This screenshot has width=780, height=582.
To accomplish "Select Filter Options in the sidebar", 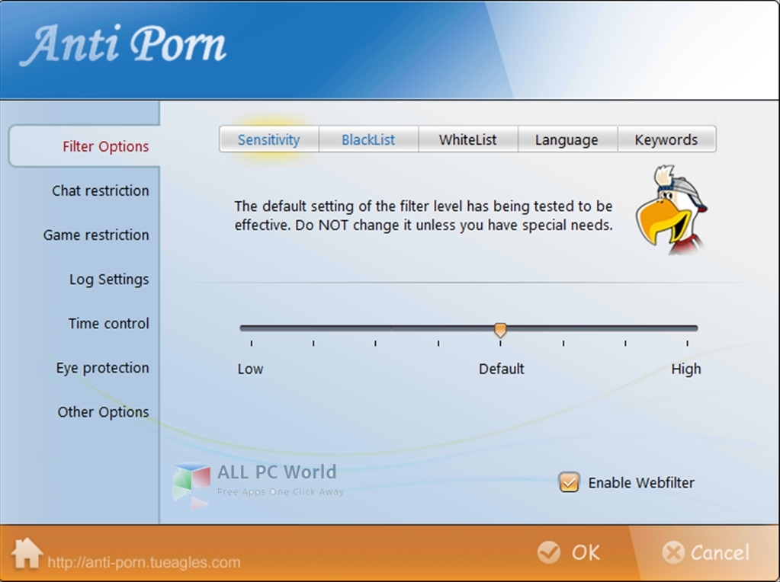I will (85, 146).
